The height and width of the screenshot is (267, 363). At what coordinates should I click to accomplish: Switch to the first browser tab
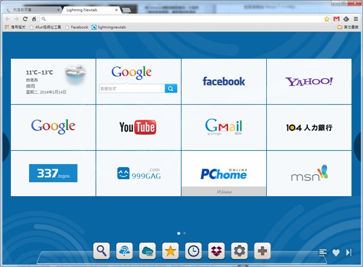[x=33, y=10]
